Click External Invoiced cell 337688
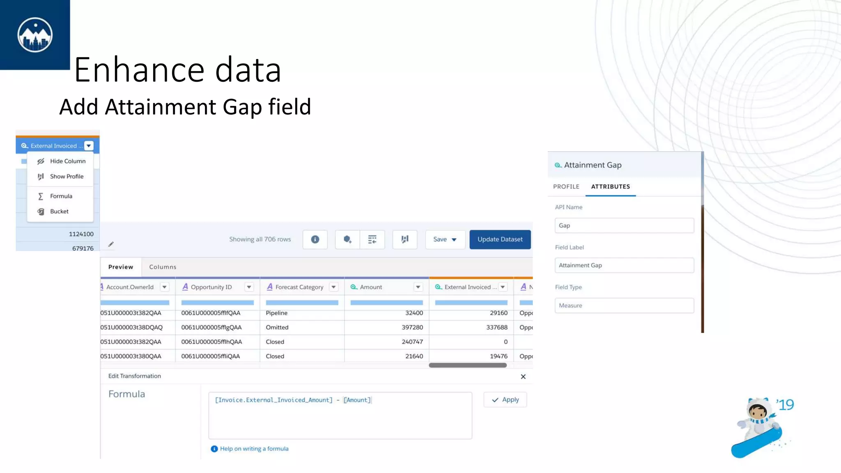 [471, 327]
